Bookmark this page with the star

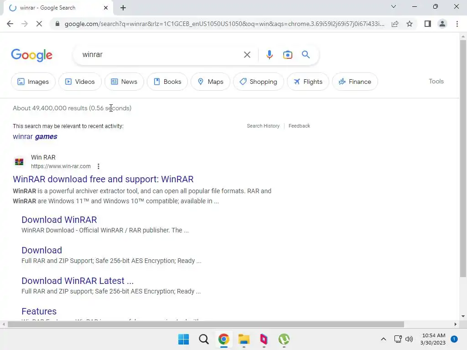tap(410, 24)
